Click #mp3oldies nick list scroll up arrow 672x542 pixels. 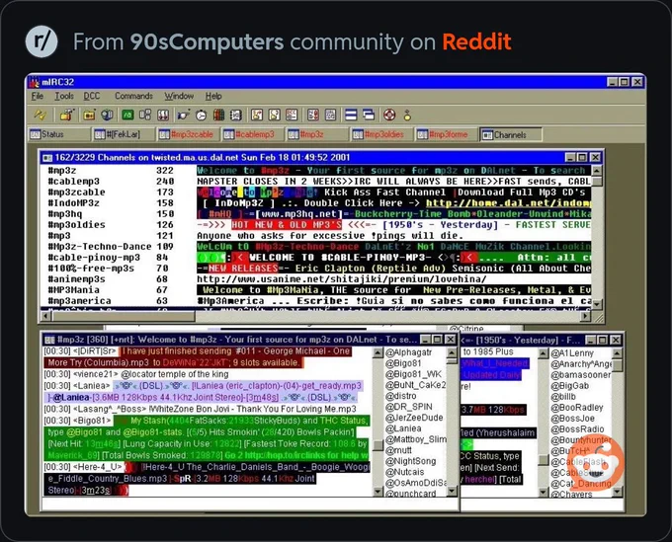[617, 353]
